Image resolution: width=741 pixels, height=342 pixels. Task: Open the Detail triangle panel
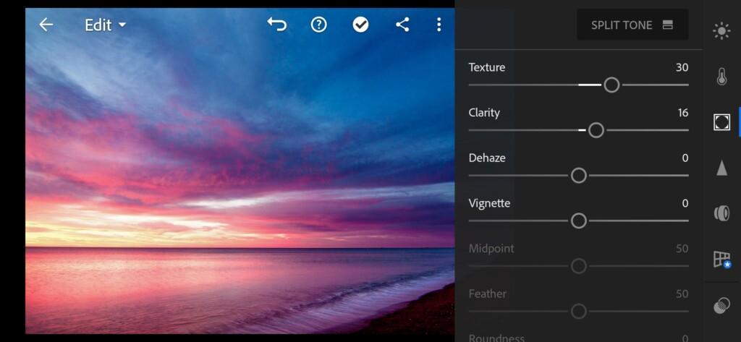click(721, 167)
